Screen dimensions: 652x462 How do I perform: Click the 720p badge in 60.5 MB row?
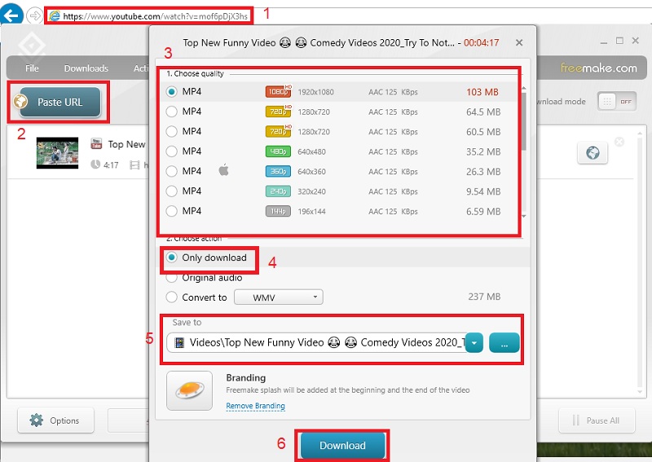[279, 131]
